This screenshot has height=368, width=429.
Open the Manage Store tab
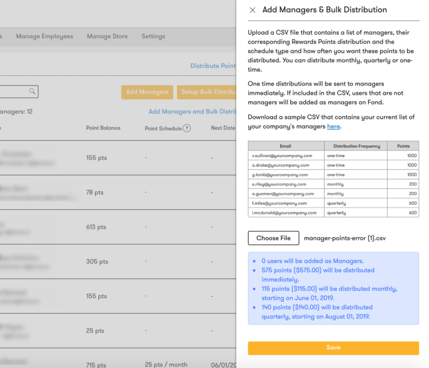107,36
